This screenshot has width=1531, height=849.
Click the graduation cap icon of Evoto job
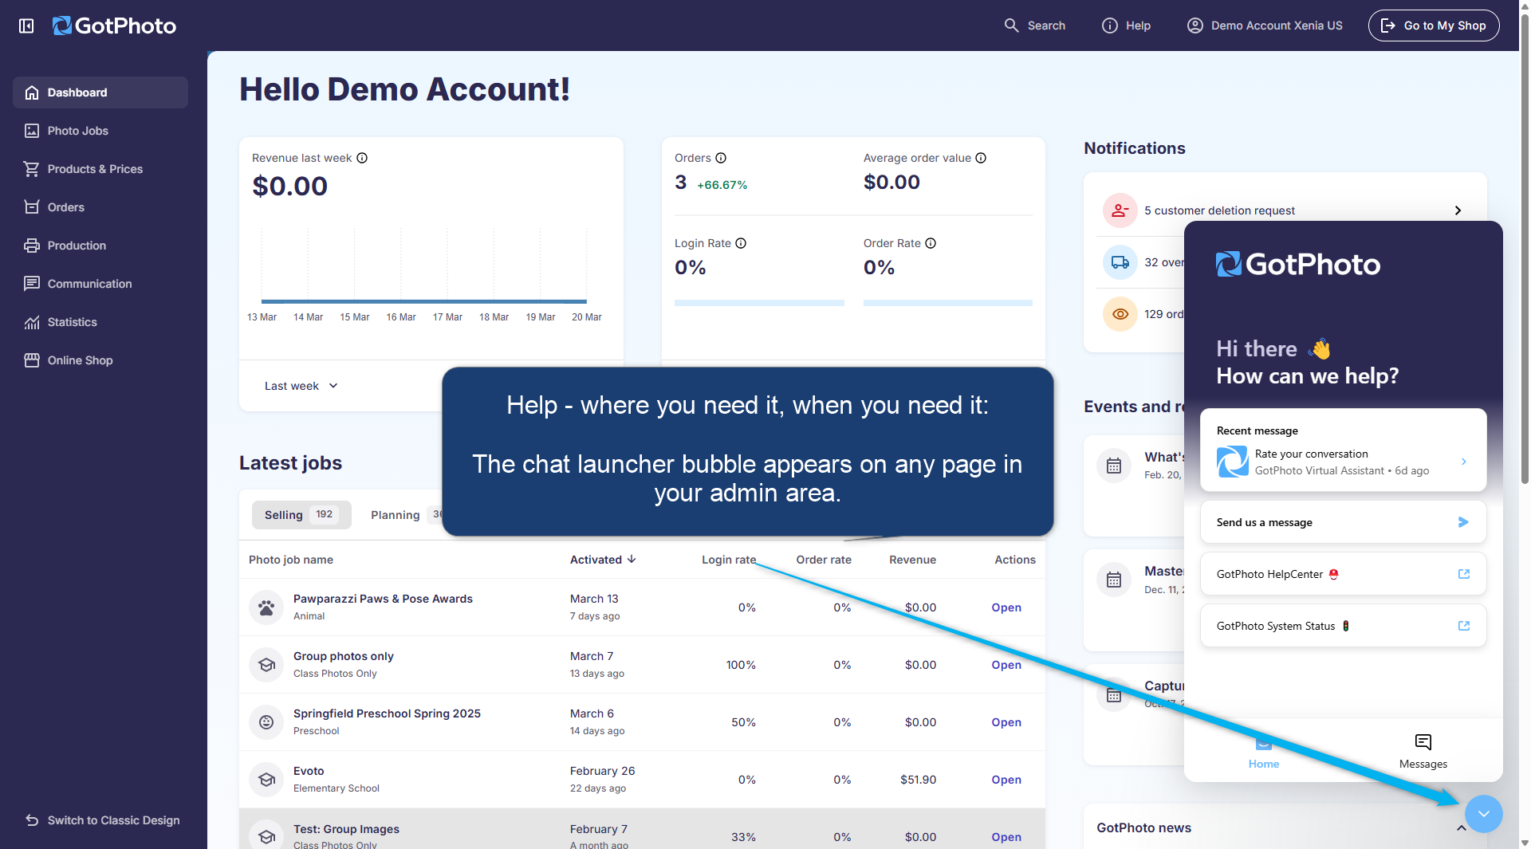coord(266,780)
